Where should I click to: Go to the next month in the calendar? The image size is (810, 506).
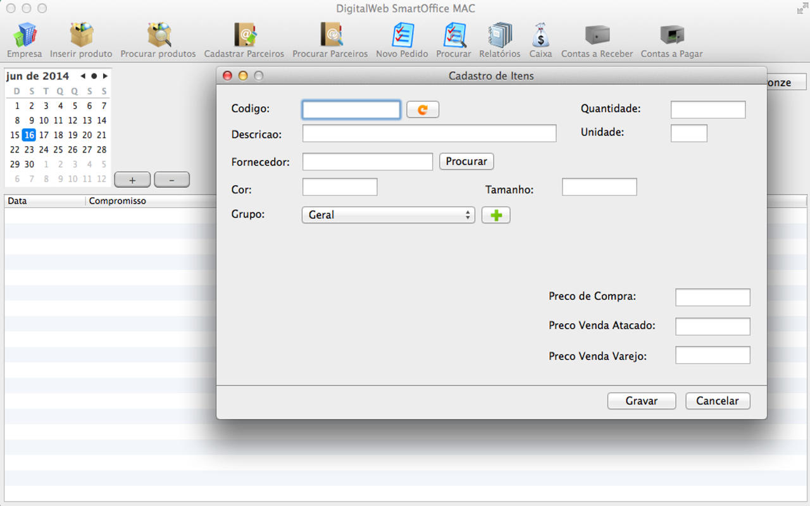105,76
